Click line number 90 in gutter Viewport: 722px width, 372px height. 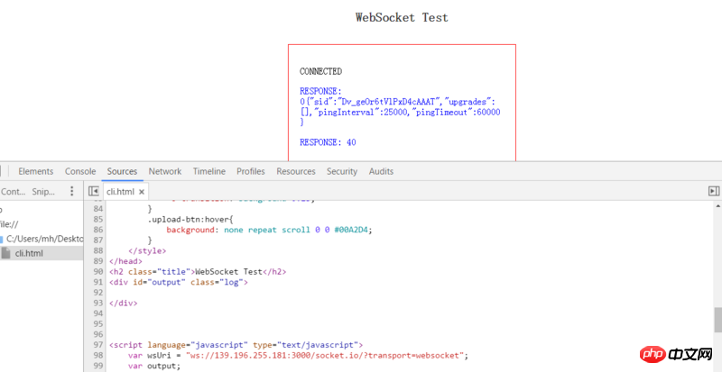click(x=98, y=271)
